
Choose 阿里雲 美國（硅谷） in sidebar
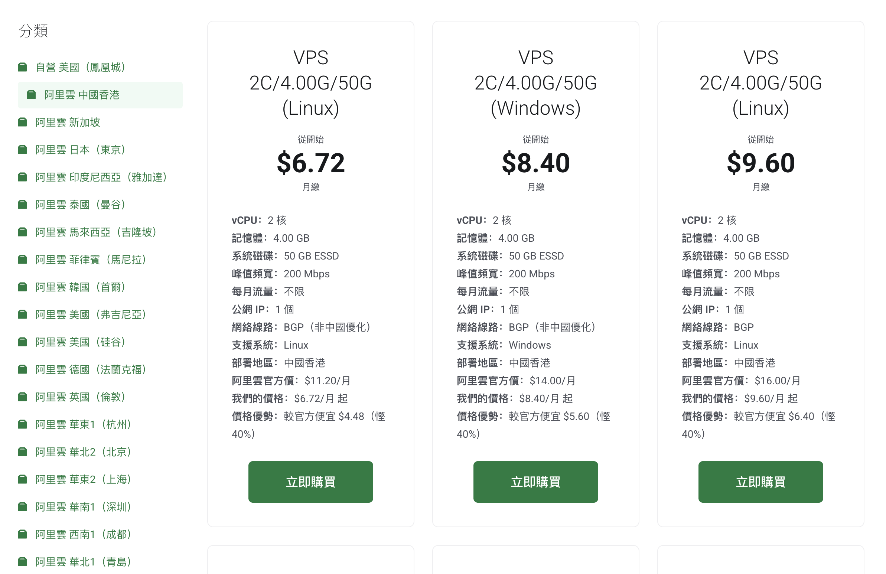80,342
